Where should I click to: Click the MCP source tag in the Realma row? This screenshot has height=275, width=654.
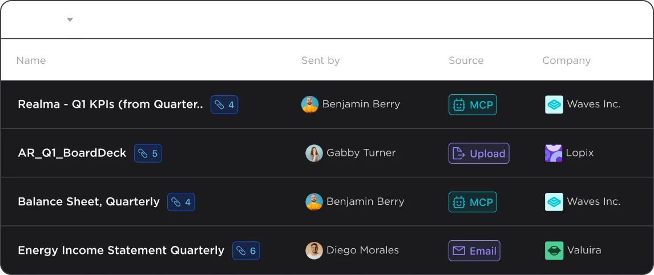(x=473, y=105)
